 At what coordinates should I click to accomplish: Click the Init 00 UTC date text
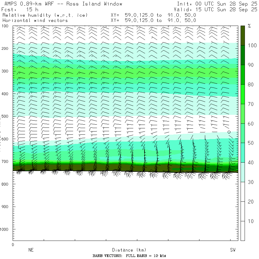tap(217, 4)
